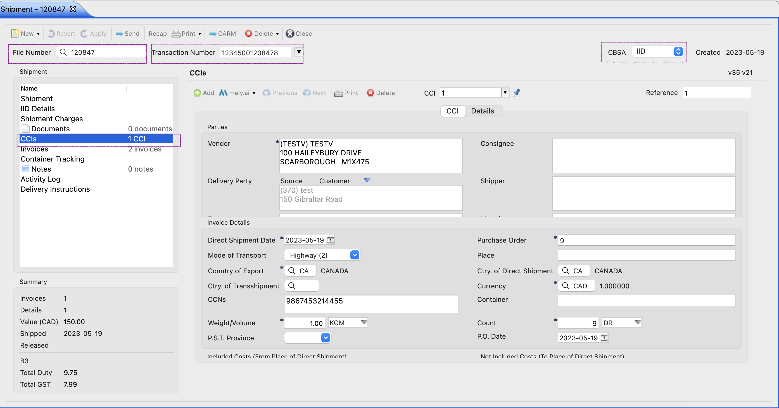The height and width of the screenshot is (408, 779).
Task: Go to Previous CCI
Action: [280, 93]
